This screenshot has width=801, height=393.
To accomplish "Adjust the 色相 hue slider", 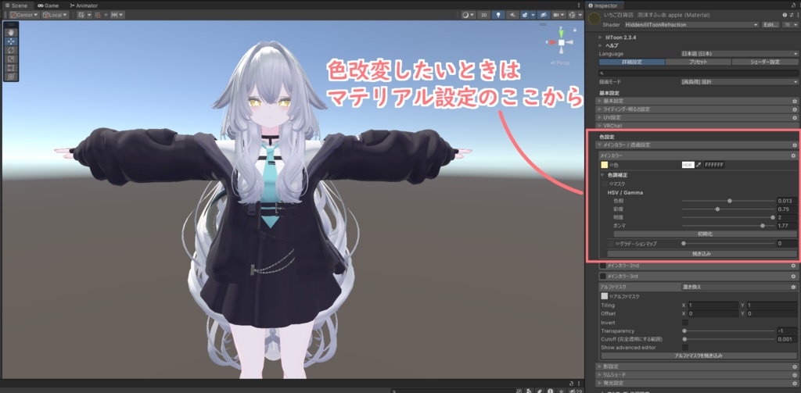I will pos(728,201).
